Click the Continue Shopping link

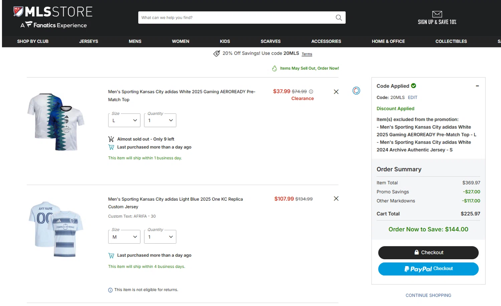point(428,295)
